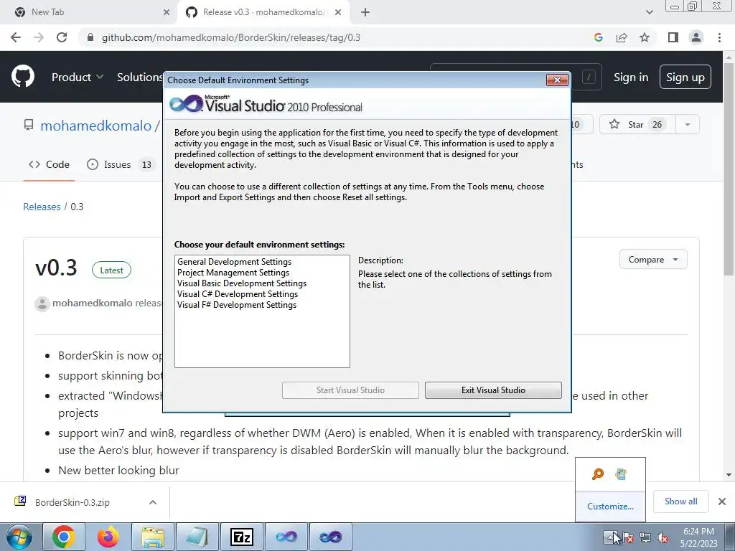Click the Sign up button
The image size is (735, 551).
(x=685, y=77)
